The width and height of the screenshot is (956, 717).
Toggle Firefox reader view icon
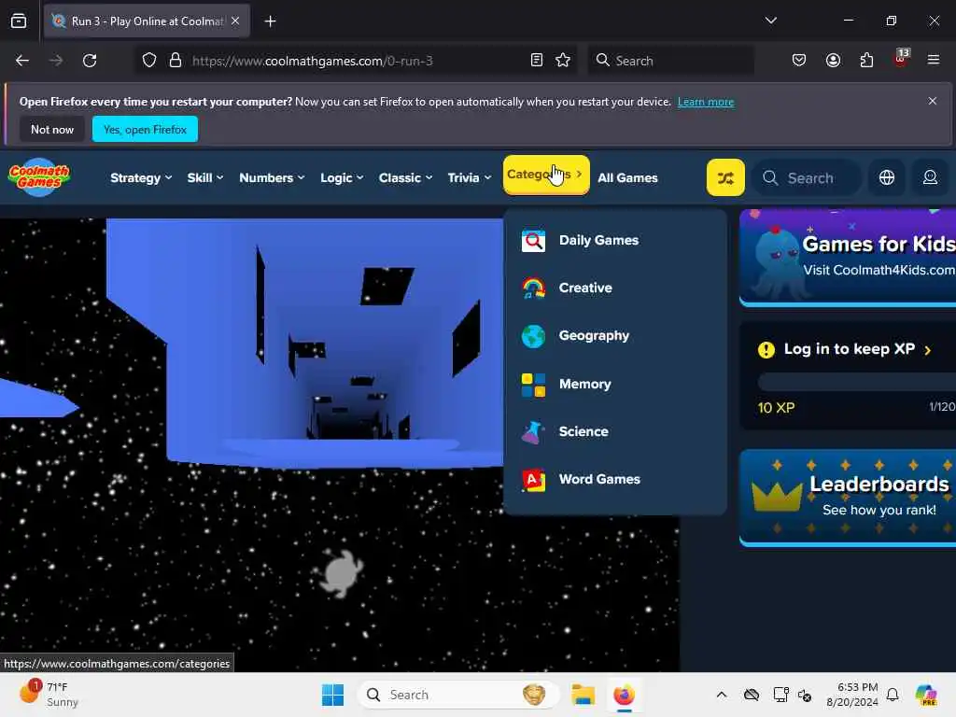click(537, 61)
